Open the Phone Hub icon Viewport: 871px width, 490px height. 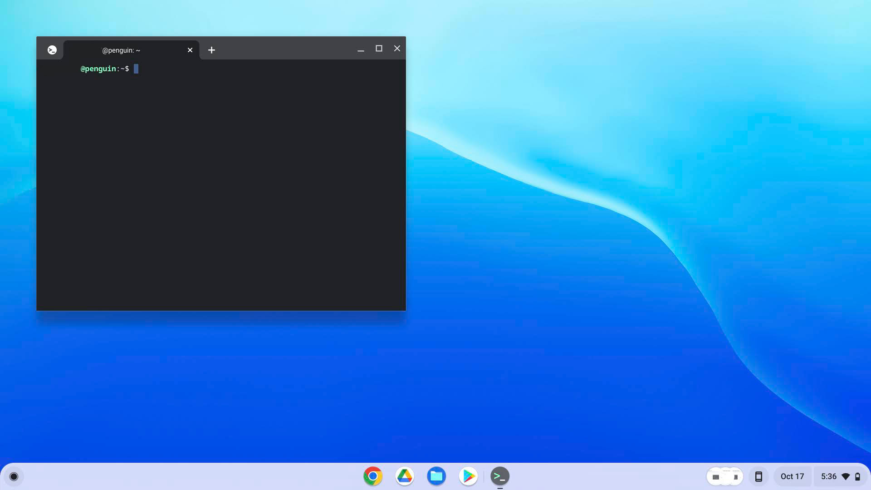pos(758,476)
